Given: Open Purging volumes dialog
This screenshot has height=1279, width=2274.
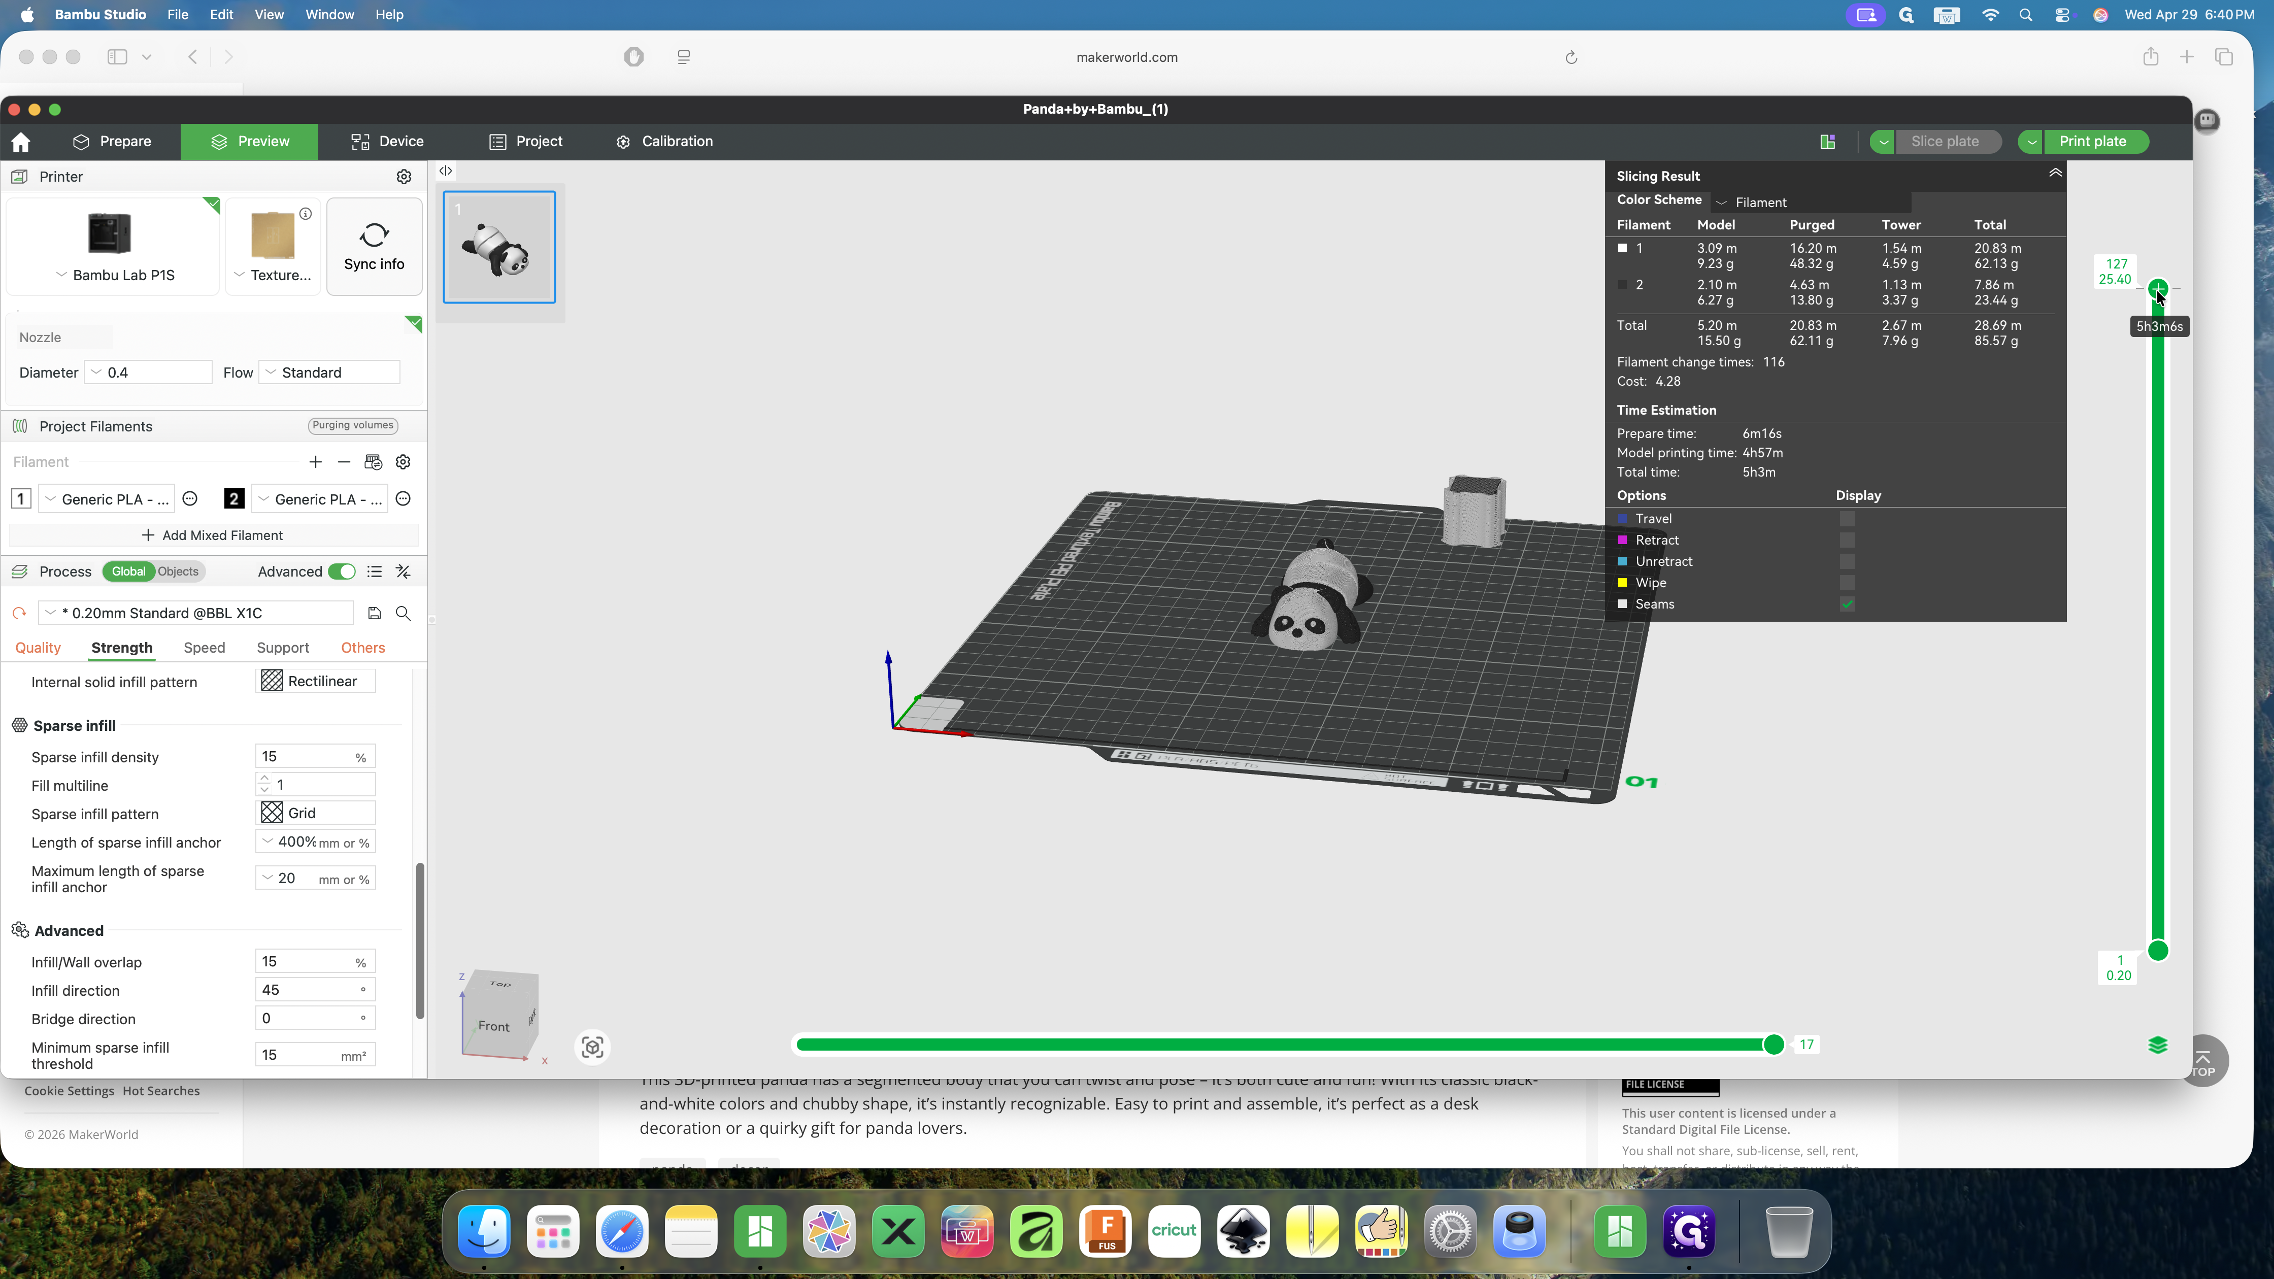Looking at the screenshot, I should coord(352,425).
